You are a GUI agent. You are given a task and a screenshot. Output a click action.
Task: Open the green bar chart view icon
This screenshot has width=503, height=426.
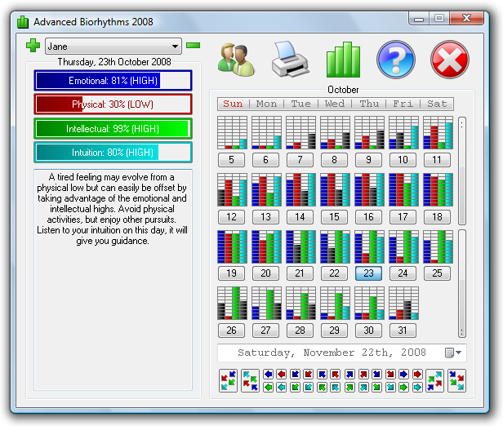(343, 60)
